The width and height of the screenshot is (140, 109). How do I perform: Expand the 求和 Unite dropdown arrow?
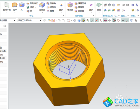click(36, 7)
